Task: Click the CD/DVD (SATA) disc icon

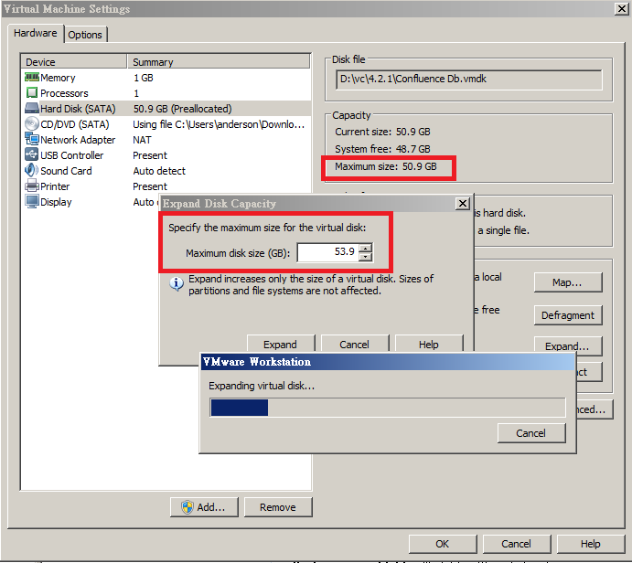Action: coord(32,123)
